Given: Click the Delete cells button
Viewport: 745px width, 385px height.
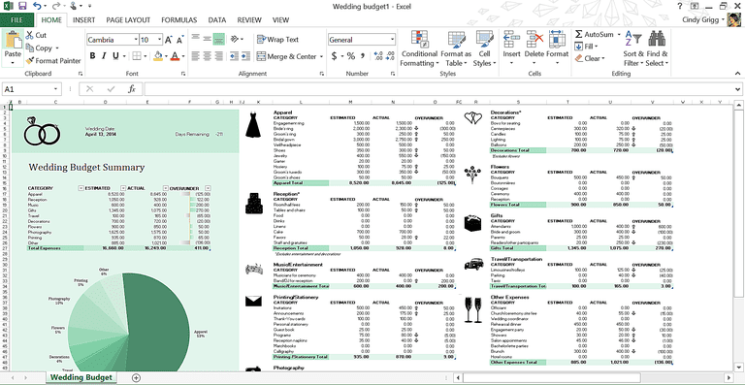Looking at the screenshot, I should 534,48.
